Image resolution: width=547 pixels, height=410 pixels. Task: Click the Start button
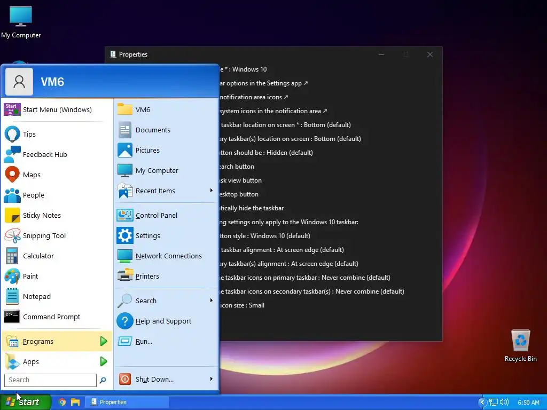(26, 403)
